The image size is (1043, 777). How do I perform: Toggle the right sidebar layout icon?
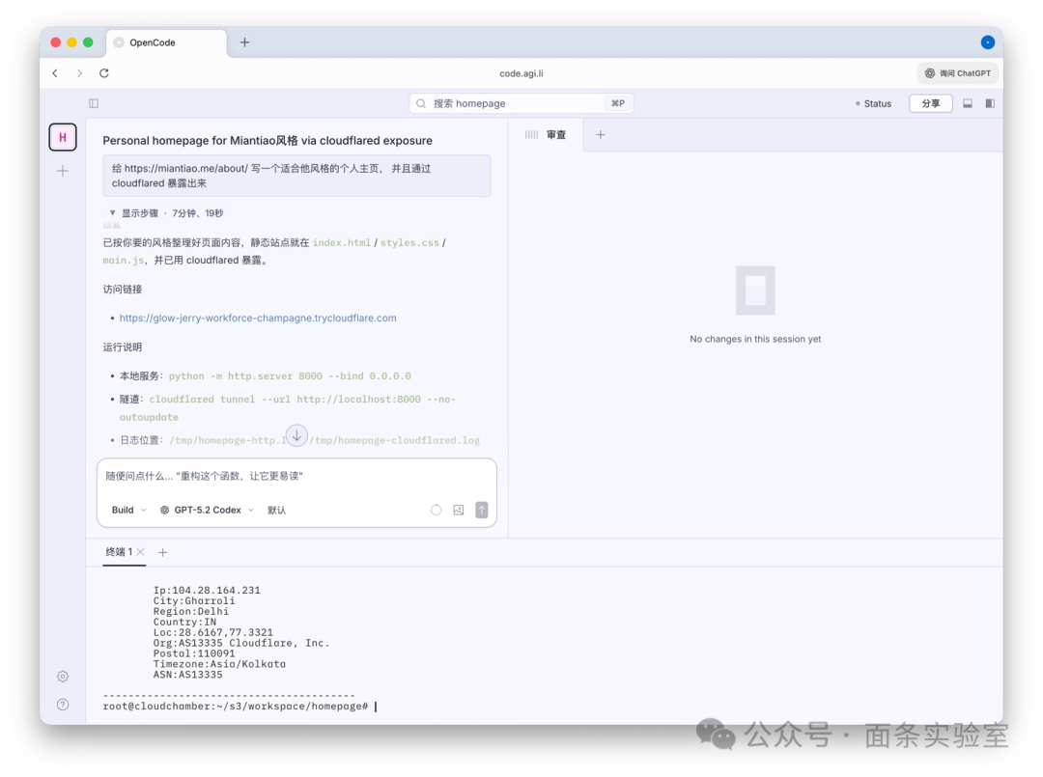991,102
